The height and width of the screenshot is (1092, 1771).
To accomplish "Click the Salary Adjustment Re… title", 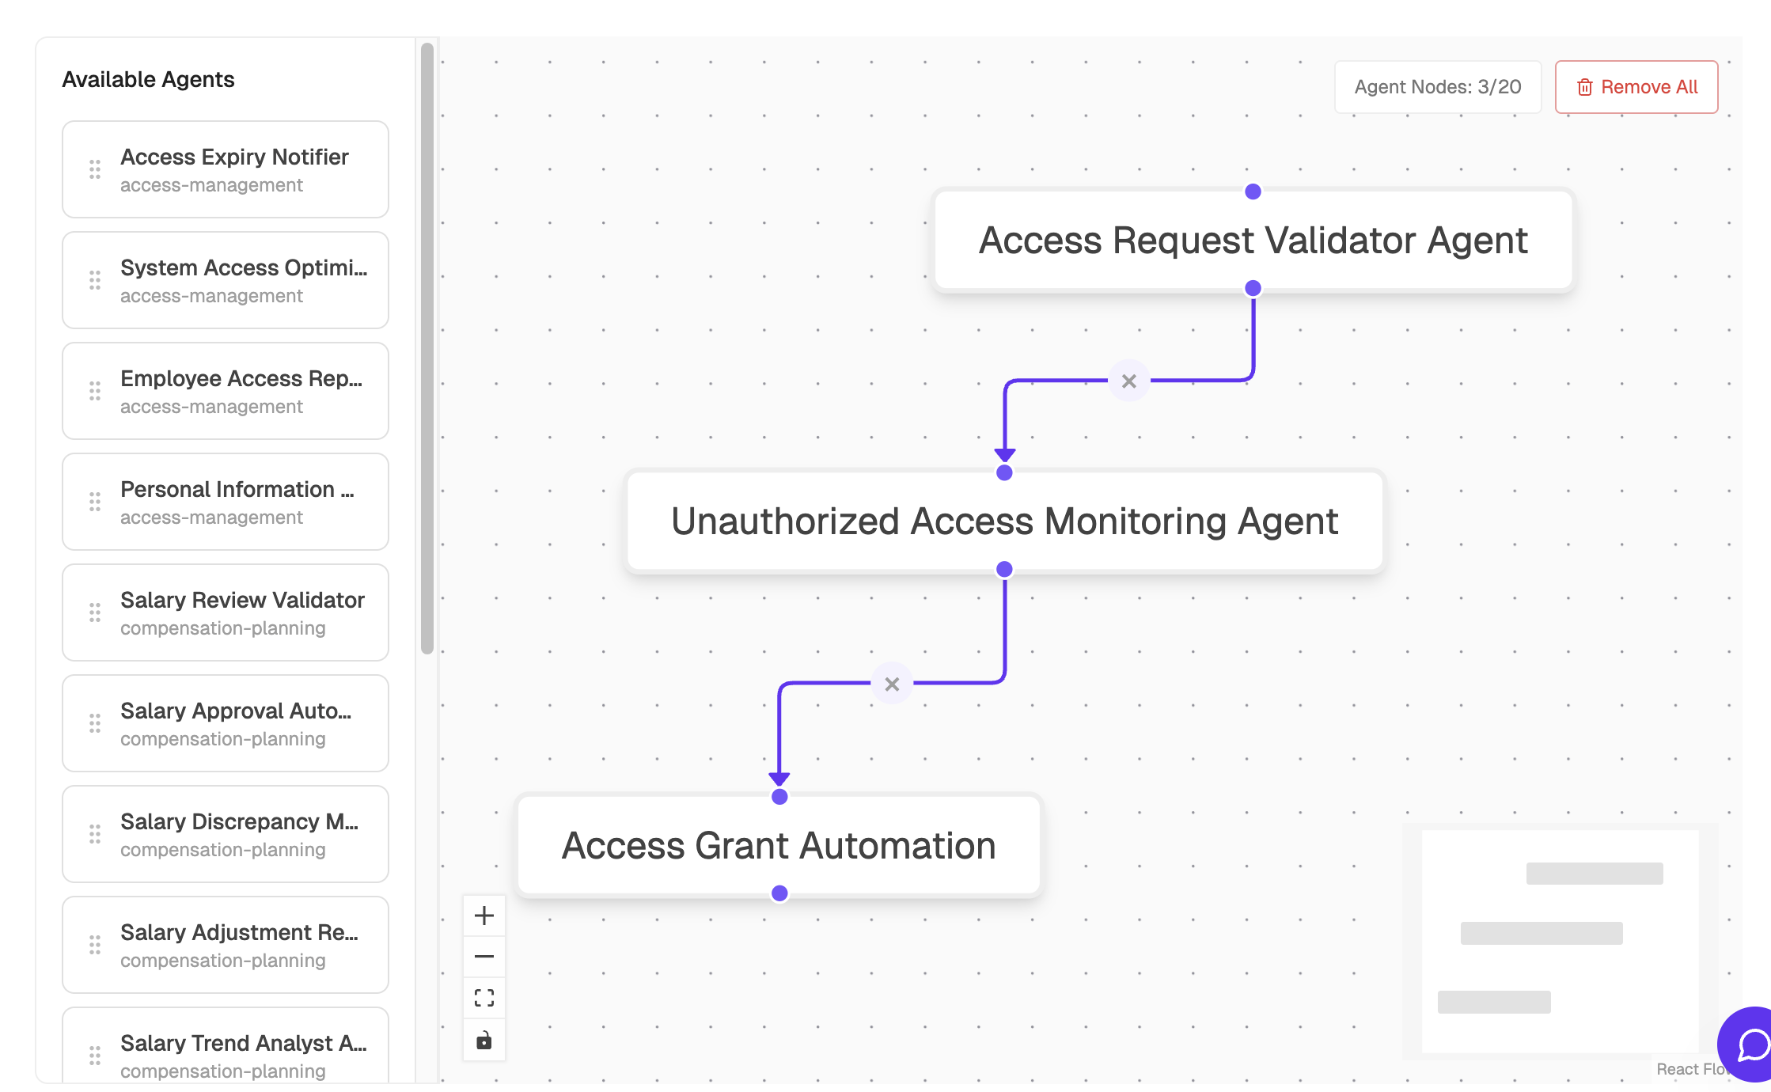I will [x=240, y=932].
